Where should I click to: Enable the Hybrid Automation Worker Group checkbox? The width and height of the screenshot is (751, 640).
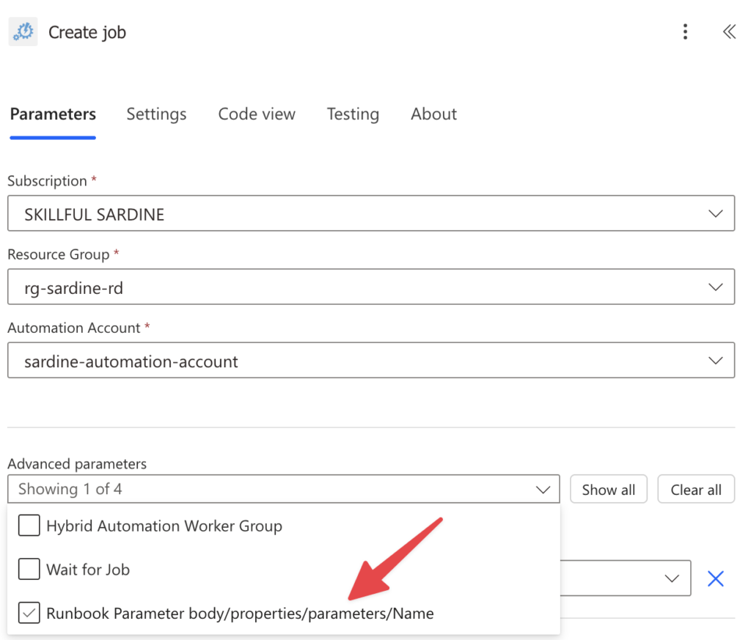pyautogui.click(x=29, y=526)
